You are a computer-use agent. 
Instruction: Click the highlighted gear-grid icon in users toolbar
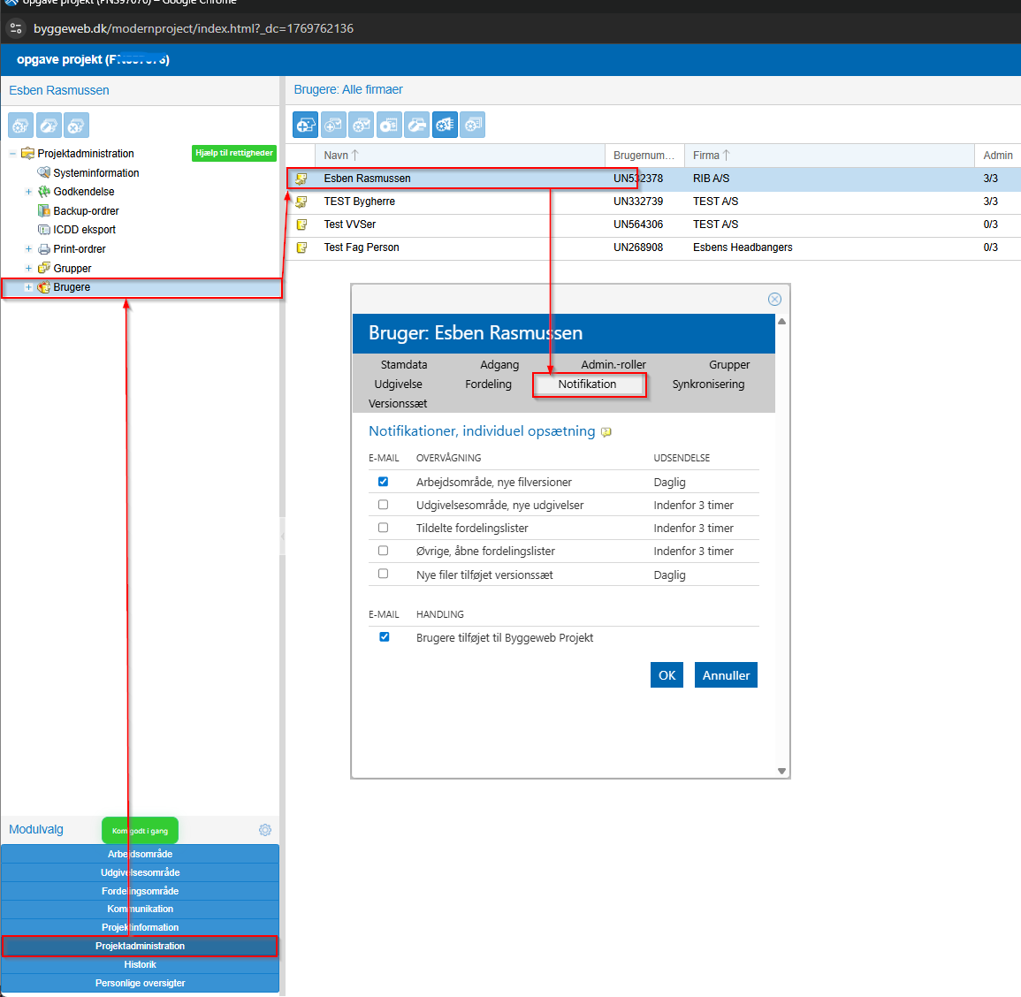click(x=445, y=125)
